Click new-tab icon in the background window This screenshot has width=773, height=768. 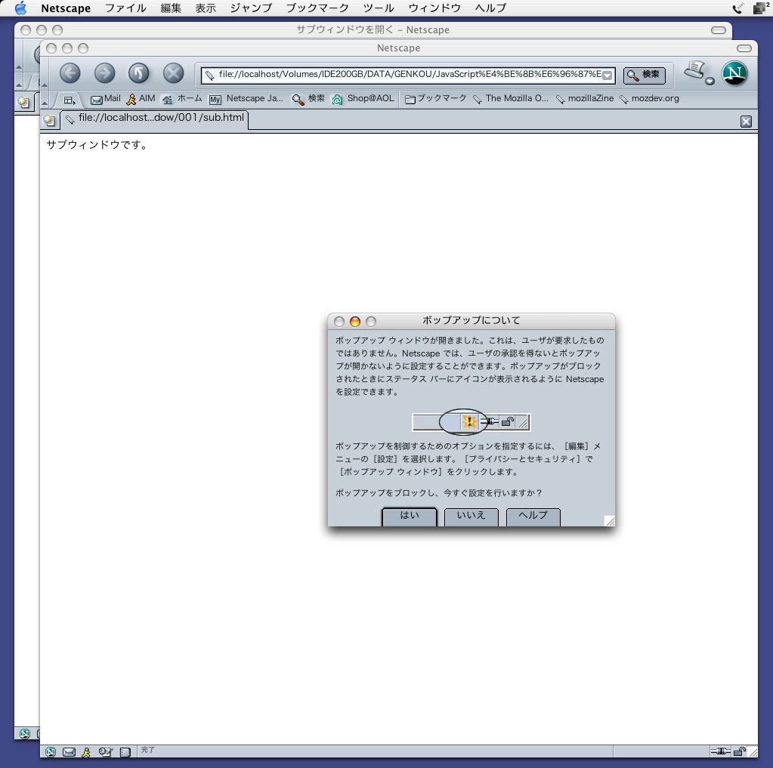[x=23, y=102]
